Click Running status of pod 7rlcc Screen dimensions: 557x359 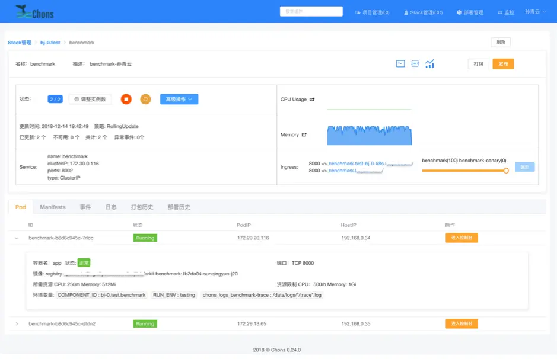point(145,238)
